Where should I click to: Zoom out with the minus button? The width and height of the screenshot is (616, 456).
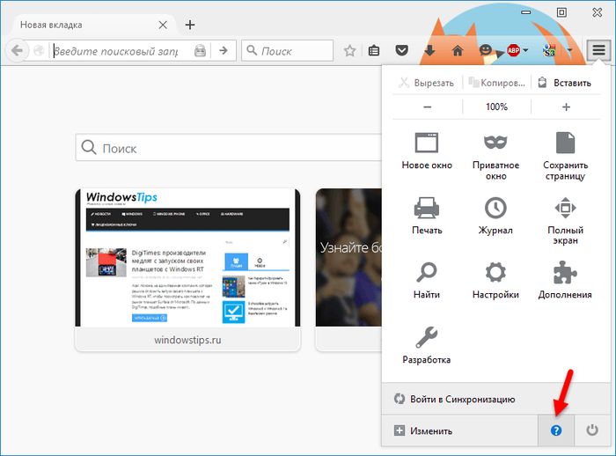428,107
